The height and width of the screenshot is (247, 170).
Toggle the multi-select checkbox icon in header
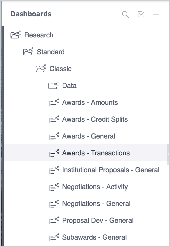(x=141, y=14)
